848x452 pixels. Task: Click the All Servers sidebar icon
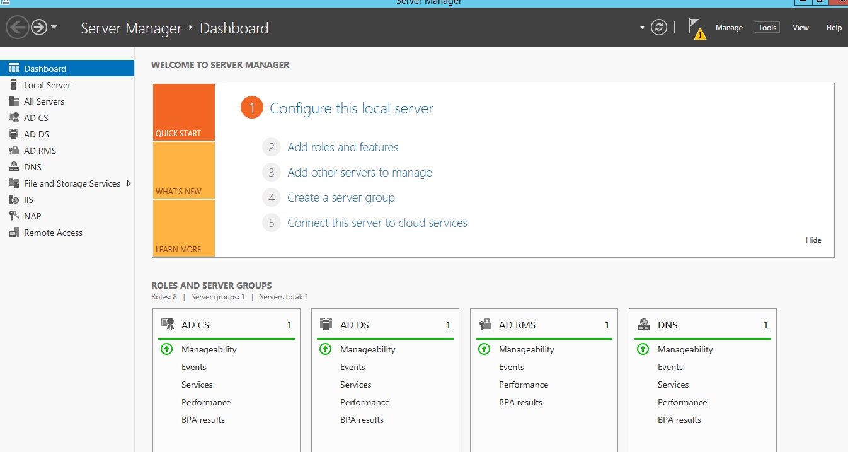(14, 101)
